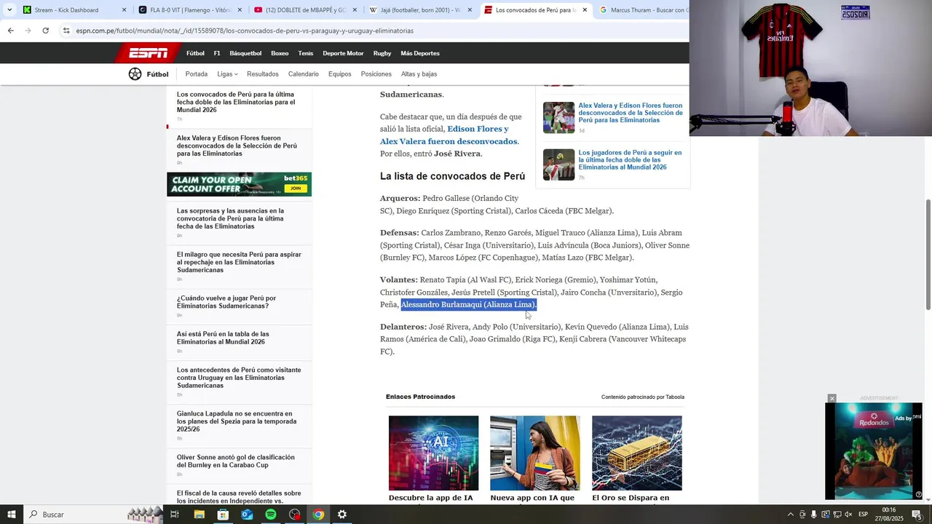Click the soccer ball Fútbol icon

(x=135, y=74)
